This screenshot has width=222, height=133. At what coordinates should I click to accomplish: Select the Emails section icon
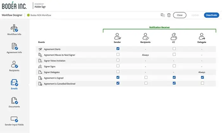coord(14,82)
